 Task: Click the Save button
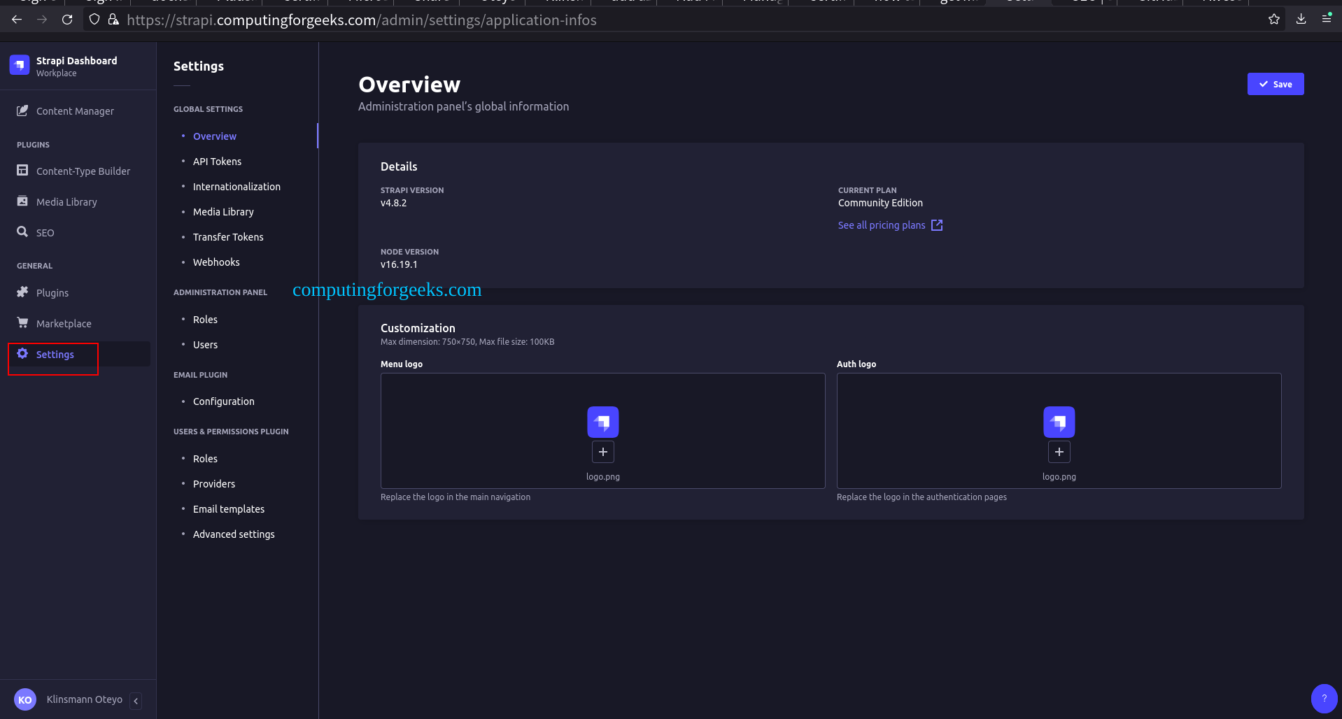1275,83
